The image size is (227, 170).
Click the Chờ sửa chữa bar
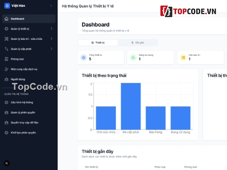tap(106, 118)
